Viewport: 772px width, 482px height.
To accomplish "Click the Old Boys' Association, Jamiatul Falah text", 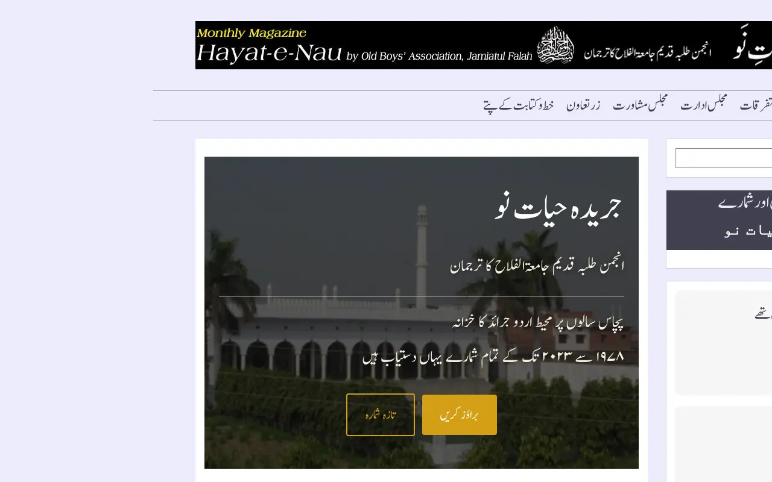I will pos(439,56).
